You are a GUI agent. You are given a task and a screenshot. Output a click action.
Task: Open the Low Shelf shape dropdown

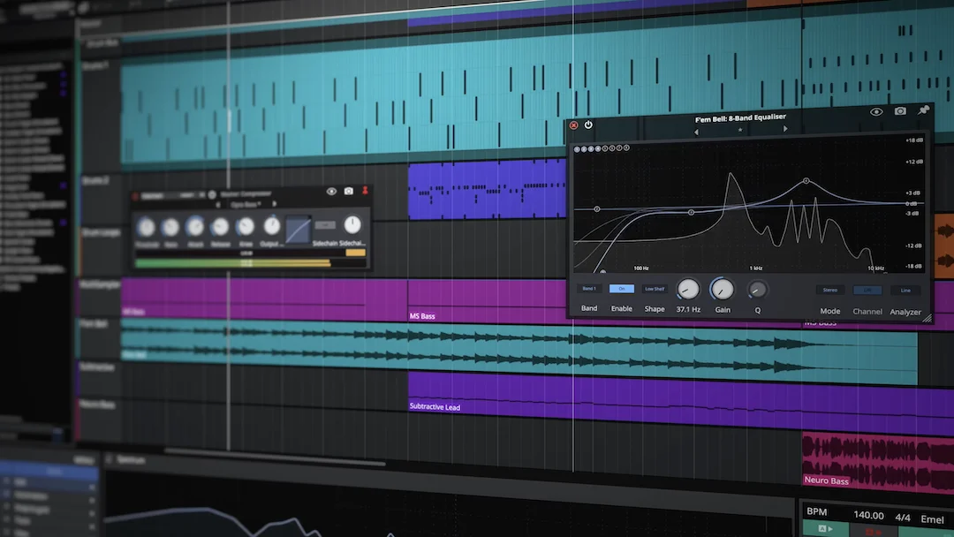coord(655,289)
